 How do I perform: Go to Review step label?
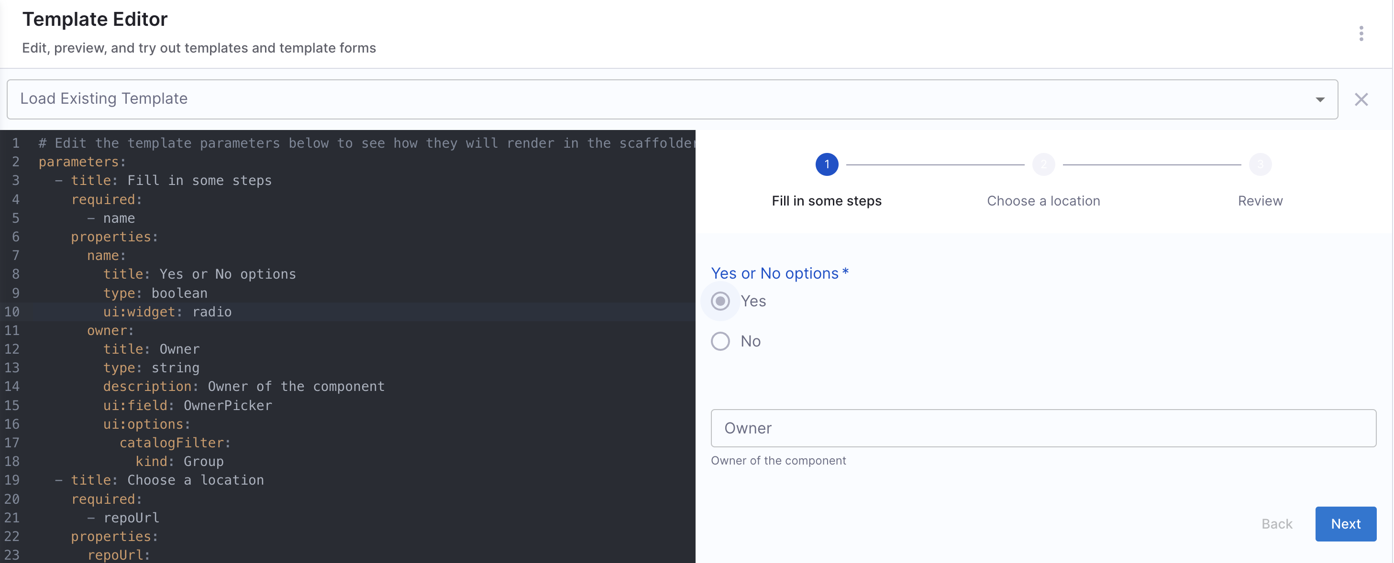point(1260,201)
